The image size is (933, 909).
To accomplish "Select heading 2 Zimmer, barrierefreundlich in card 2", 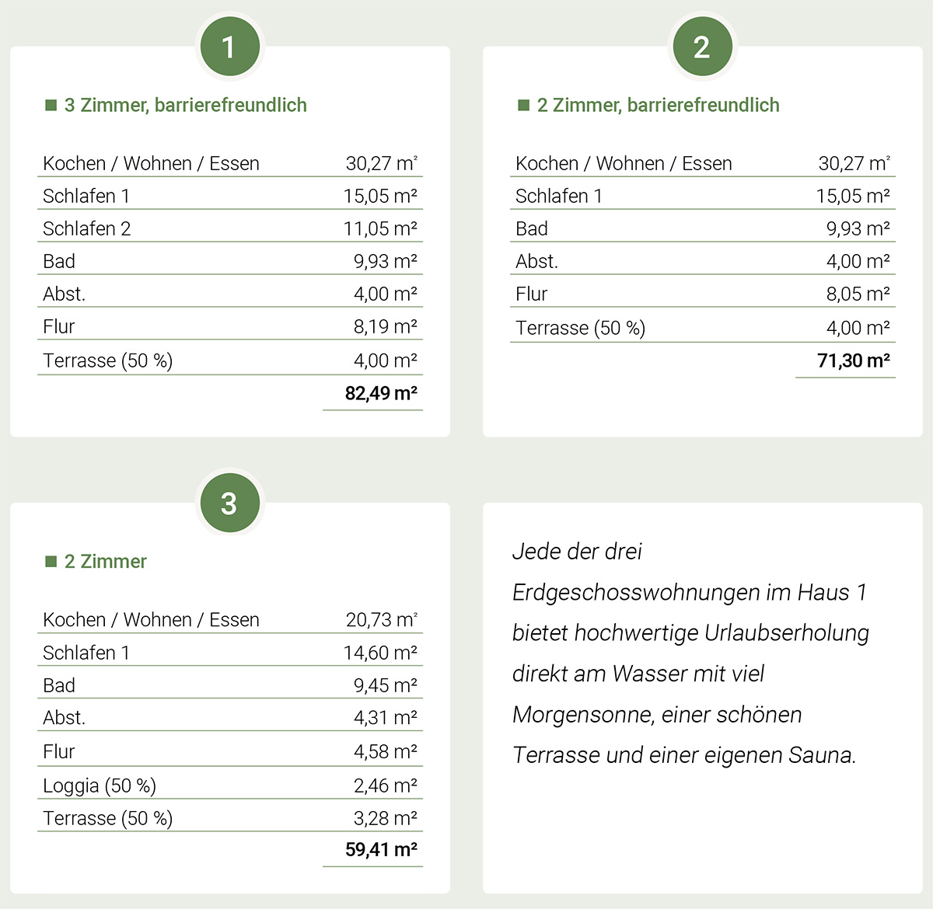I will coord(659,105).
